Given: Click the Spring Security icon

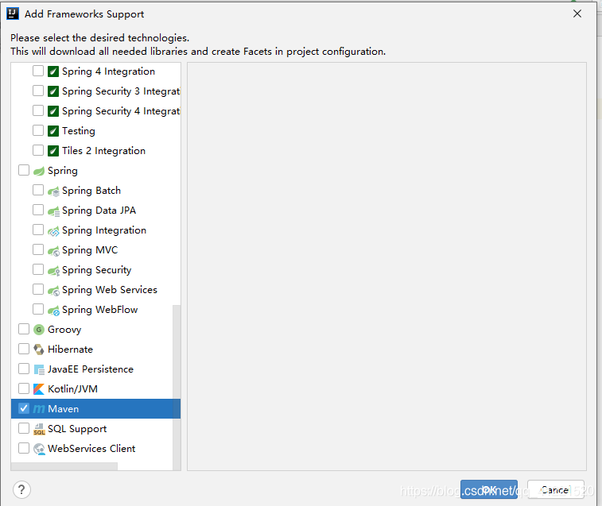Looking at the screenshot, I should tap(53, 271).
